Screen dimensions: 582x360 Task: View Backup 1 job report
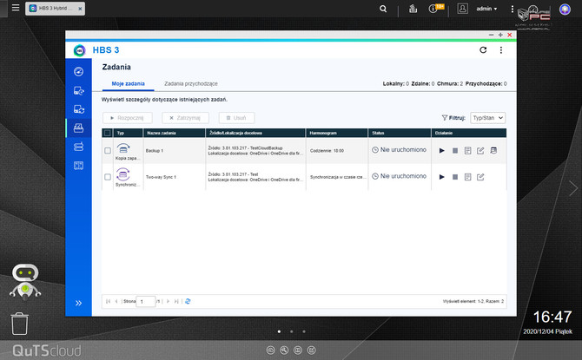pos(467,151)
